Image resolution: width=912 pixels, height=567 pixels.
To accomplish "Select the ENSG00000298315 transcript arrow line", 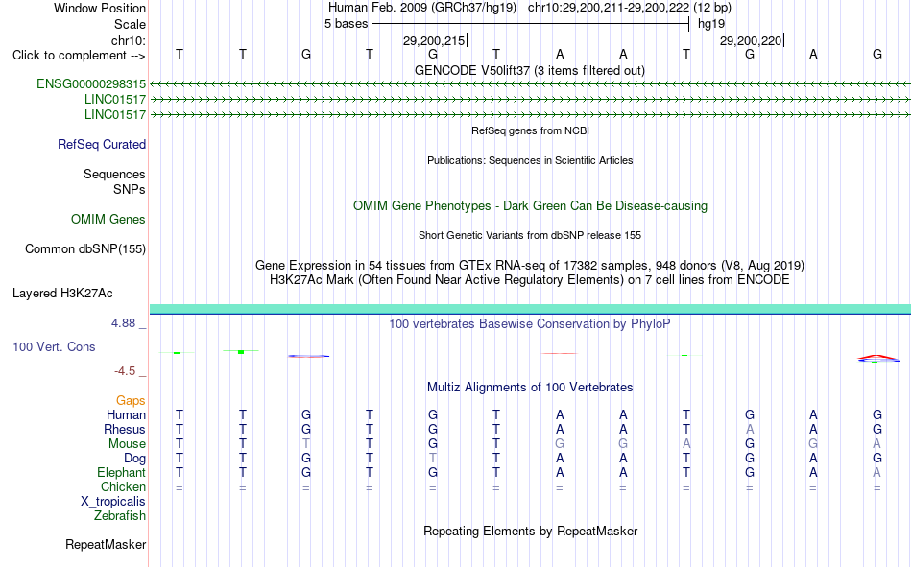I will tap(531, 84).
